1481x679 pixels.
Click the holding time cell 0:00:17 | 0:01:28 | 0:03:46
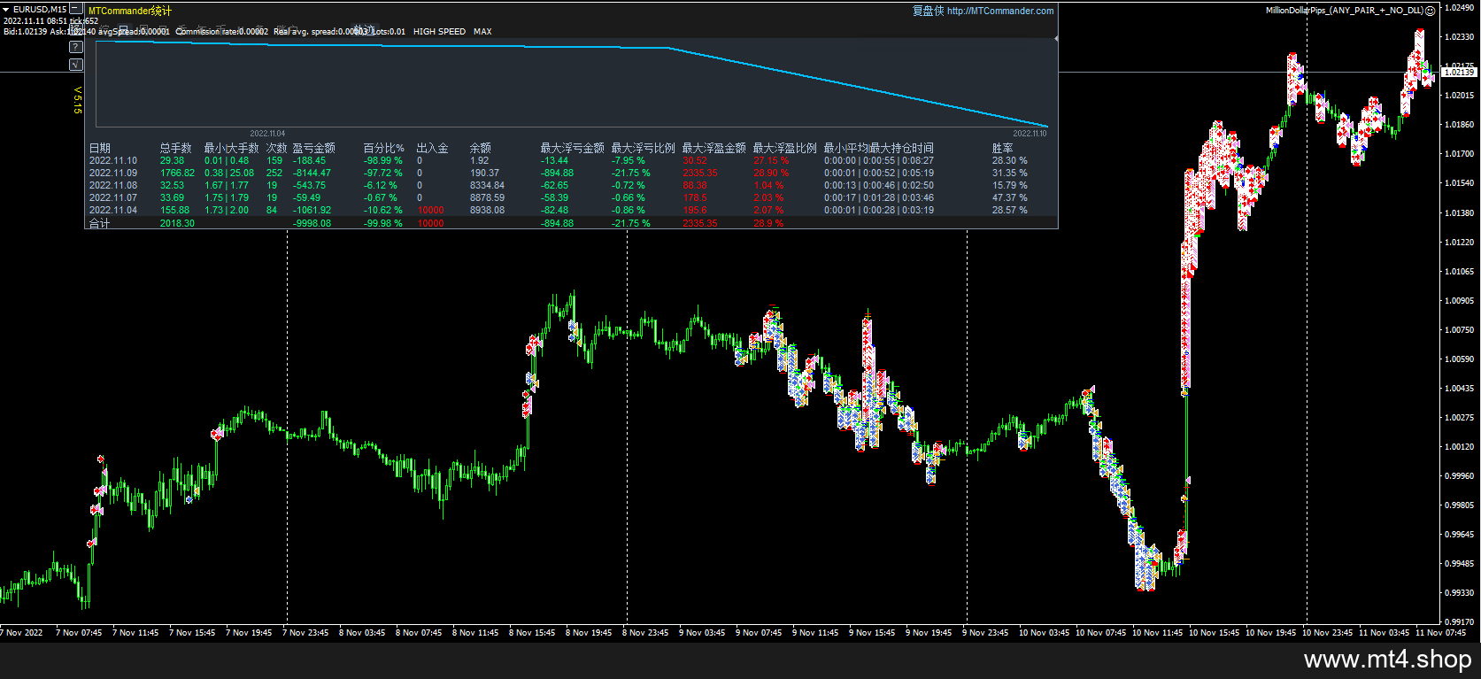[x=878, y=198]
